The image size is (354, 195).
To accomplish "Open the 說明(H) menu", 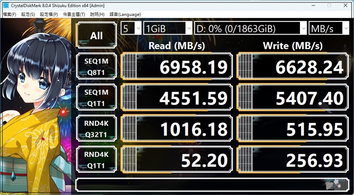I will tap(97, 15).
